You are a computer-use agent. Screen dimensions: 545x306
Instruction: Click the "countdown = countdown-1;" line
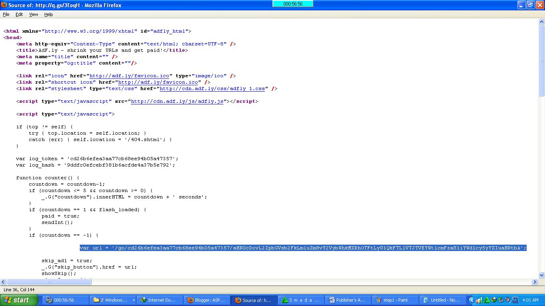tap(67, 184)
